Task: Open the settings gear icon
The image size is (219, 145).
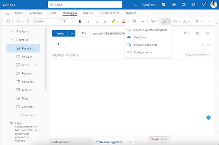Action: pyautogui.click(x=194, y=5)
